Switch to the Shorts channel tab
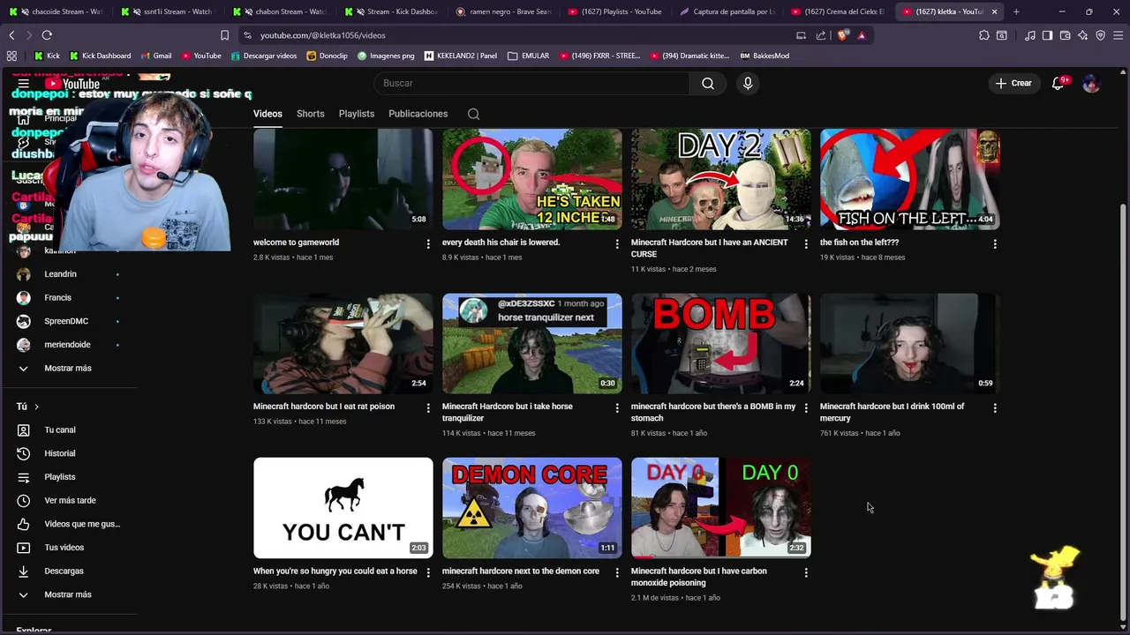 (311, 114)
